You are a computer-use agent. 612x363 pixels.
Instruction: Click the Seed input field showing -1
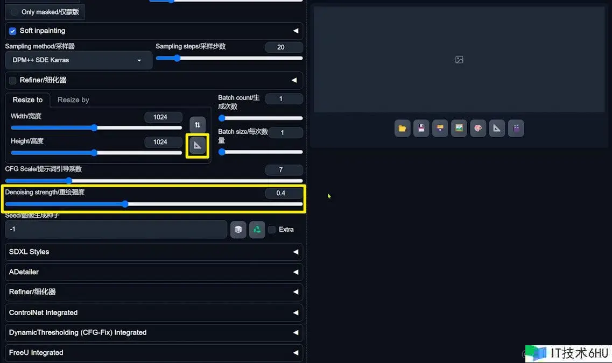[x=116, y=229]
